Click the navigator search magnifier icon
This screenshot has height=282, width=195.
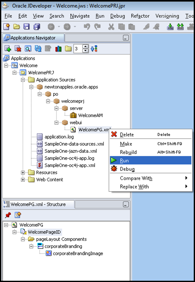[x=28, y=49]
